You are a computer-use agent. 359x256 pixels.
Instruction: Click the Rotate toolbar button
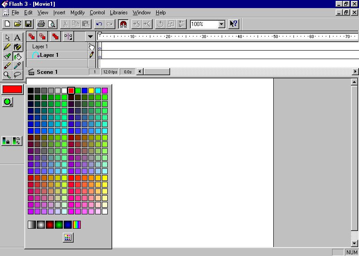(x=160, y=24)
